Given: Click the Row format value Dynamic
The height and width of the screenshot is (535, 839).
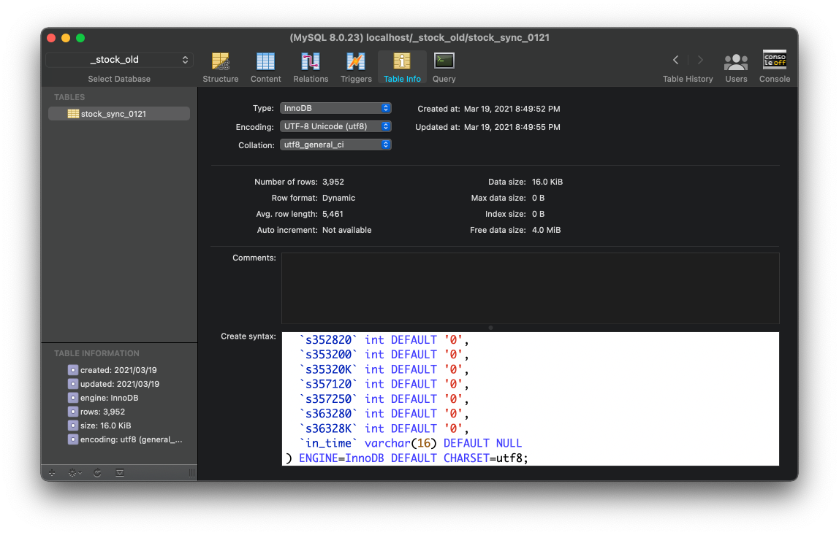Looking at the screenshot, I should click(338, 198).
